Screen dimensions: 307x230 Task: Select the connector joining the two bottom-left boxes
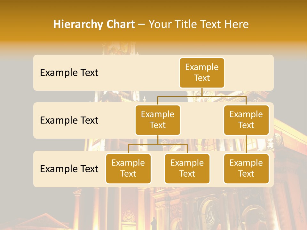[158, 144]
